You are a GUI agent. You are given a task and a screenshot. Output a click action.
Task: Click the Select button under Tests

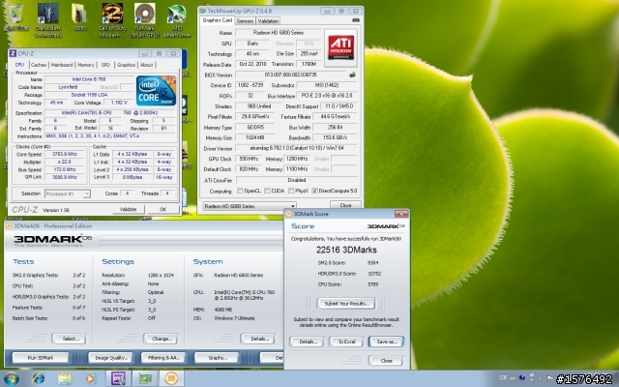click(70, 339)
